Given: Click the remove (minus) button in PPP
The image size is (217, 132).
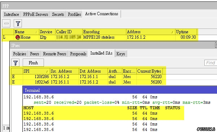Looking at the screenshot, I should tap(6, 24).
